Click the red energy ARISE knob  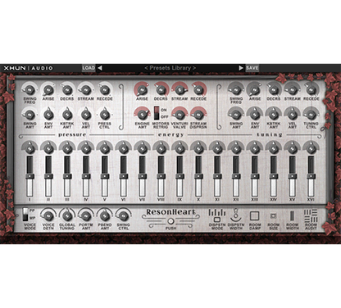tap(142, 89)
